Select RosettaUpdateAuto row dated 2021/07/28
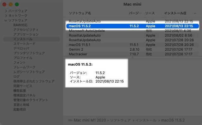The width and height of the screenshot is (202, 125). pos(133,40)
